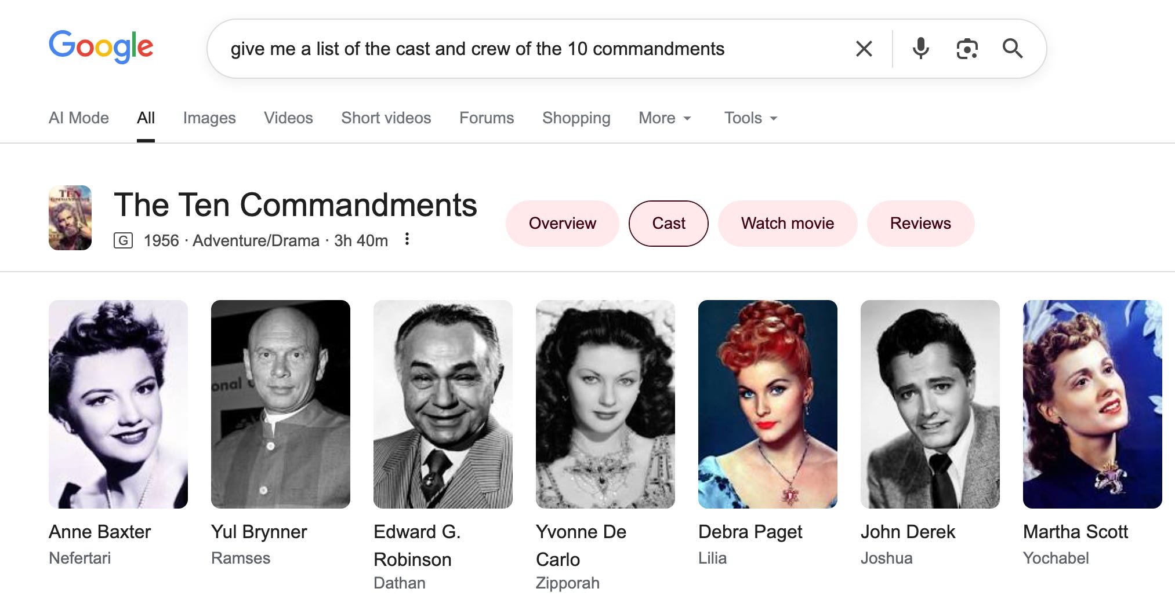The image size is (1175, 614).
Task: Submit search with the magnifying glass icon
Action: coord(1013,49)
